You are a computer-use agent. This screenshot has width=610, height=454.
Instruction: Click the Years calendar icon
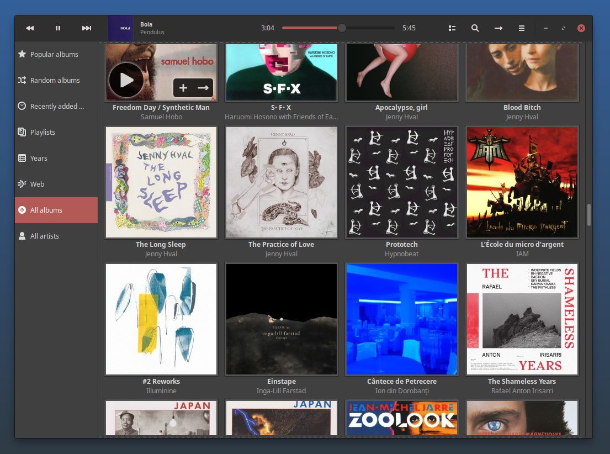[22, 158]
